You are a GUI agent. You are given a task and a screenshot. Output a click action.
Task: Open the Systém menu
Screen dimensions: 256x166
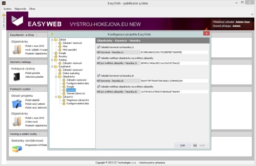[7, 9]
